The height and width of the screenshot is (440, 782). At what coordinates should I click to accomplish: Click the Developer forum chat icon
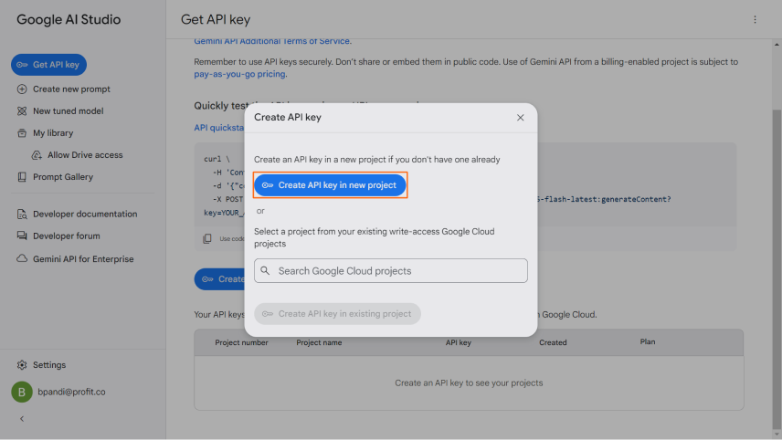pos(22,236)
